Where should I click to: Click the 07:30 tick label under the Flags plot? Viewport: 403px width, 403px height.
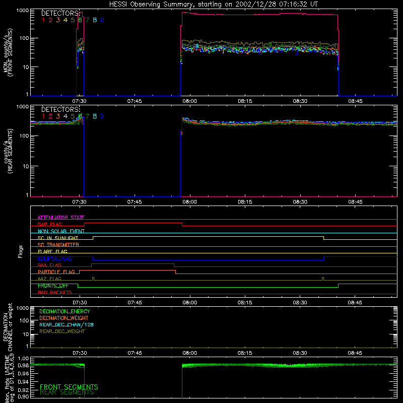point(80,303)
